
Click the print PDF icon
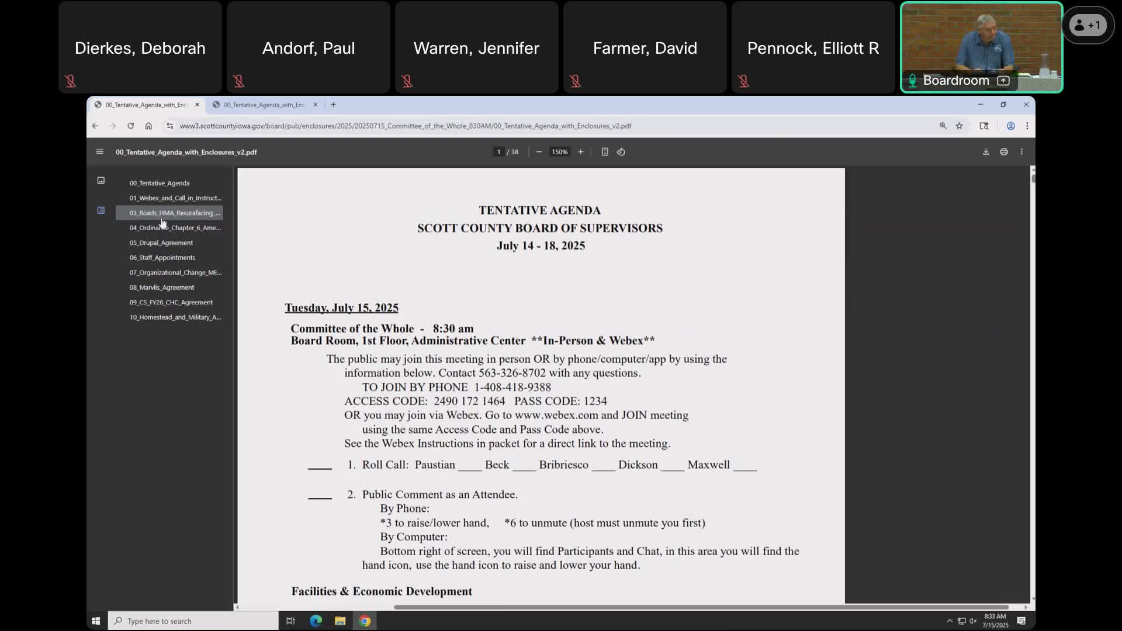[x=1003, y=152]
